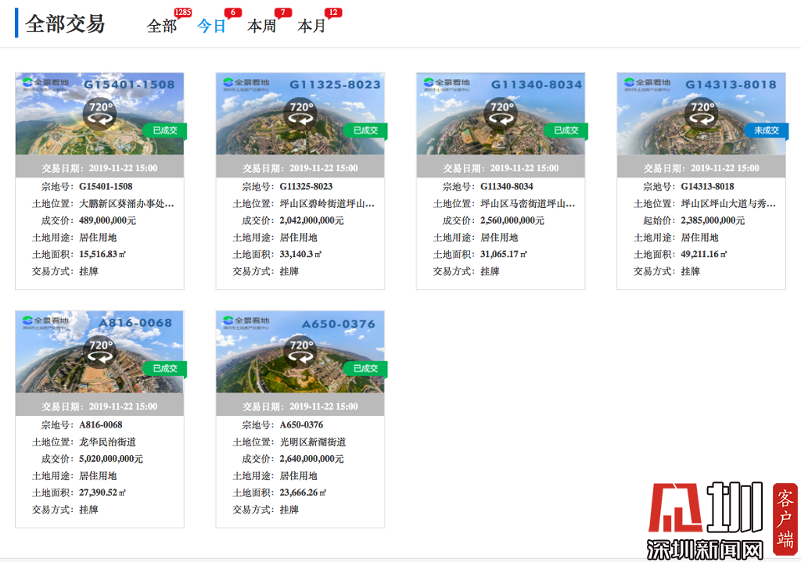The image size is (801, 562).
Task: Show transactions for 本周
Action: click(261, 26)
